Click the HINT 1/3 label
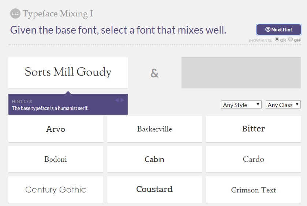 [x=22, y=102]
